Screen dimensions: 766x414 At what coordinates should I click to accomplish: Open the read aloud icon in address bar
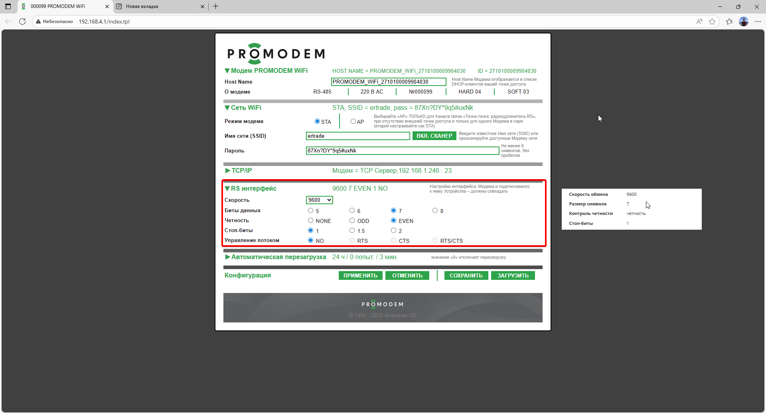699,21
